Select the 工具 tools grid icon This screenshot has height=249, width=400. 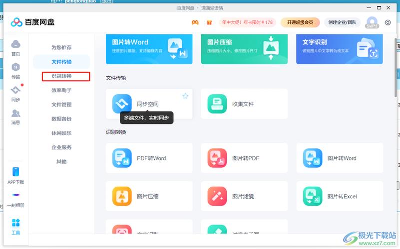(x=16, y=223)
